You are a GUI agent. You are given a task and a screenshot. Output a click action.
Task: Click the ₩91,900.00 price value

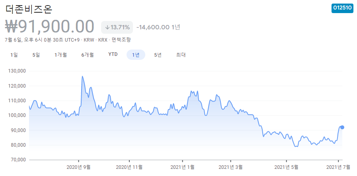coord(49,27)
